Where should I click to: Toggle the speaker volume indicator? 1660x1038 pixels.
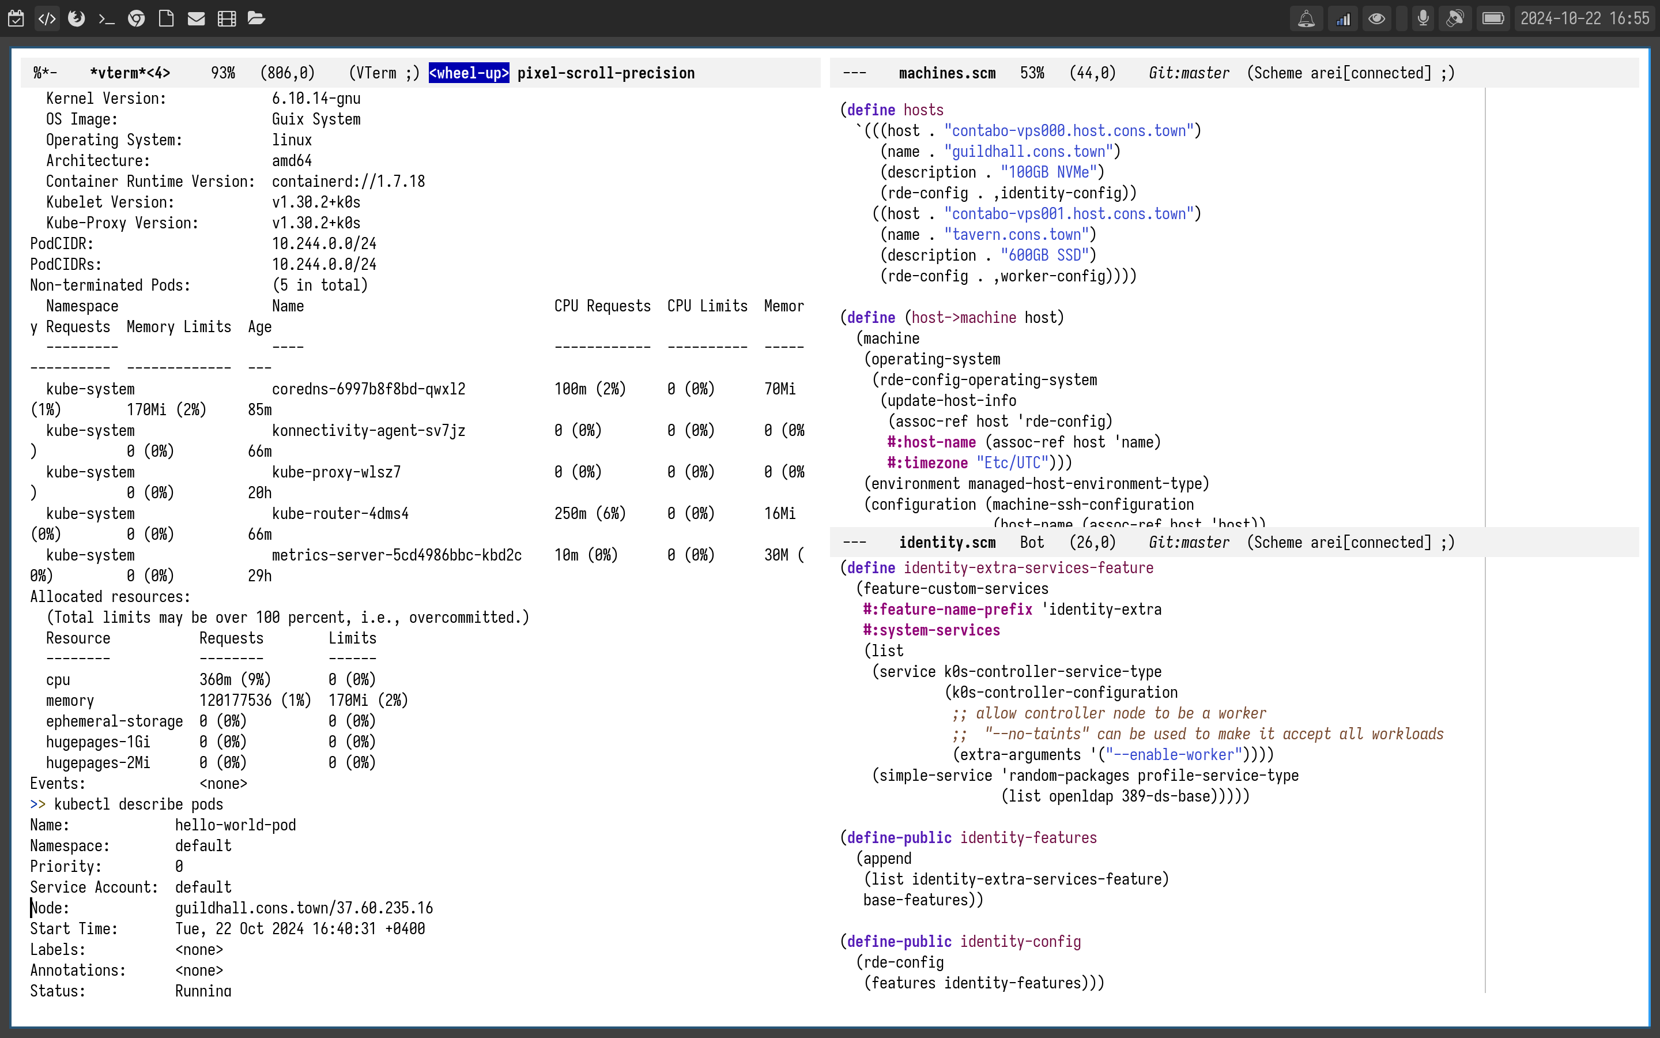(1455, 18)
